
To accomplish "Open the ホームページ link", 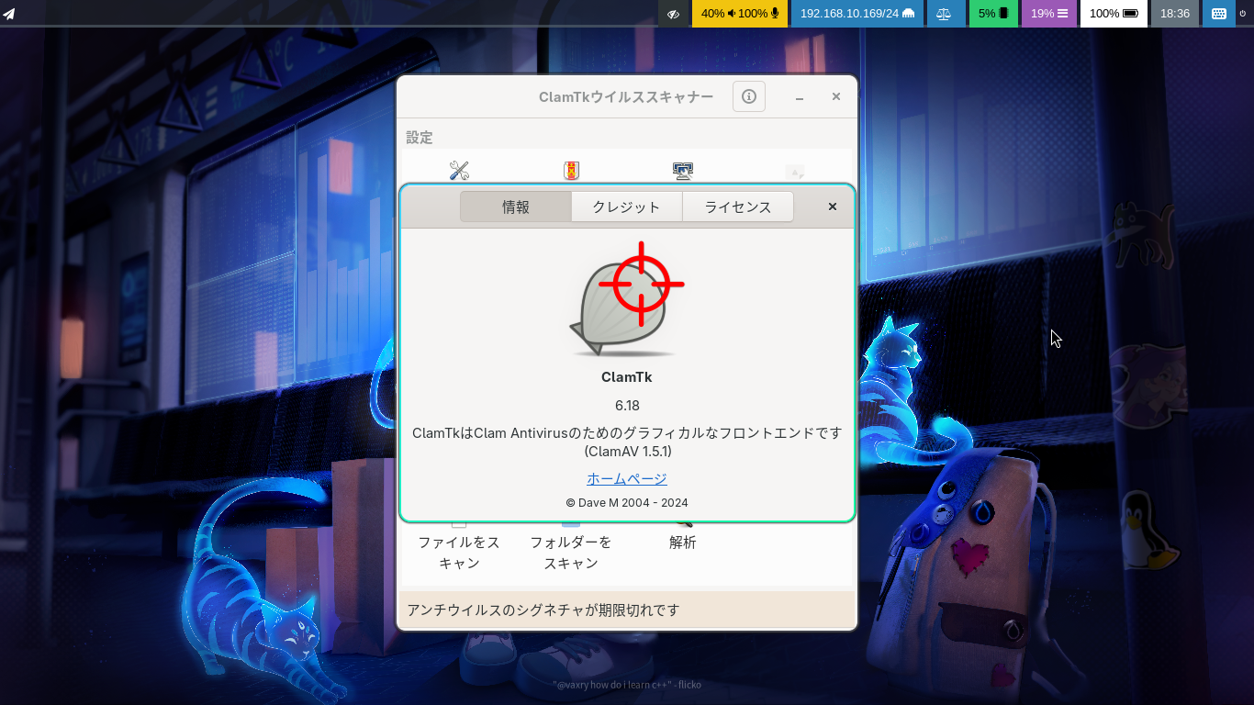I will (627, 478).
